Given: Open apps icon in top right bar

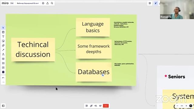Looking at the screenshot, I should pyautogui.click(x=150, y=3).
